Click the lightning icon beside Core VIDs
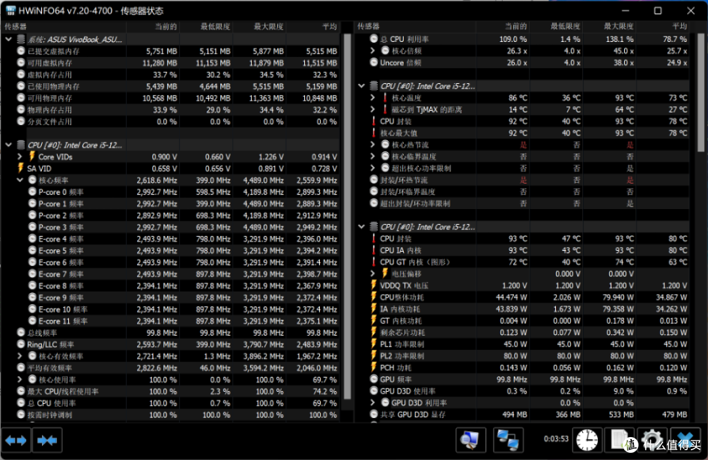This screenshot has width=708, height=460. (x=32, y=157)
